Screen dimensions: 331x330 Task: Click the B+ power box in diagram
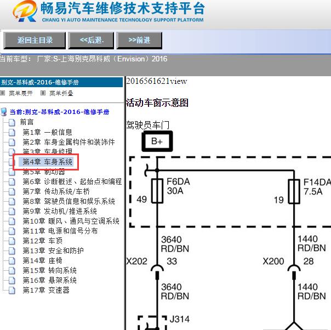click(157, 141)
